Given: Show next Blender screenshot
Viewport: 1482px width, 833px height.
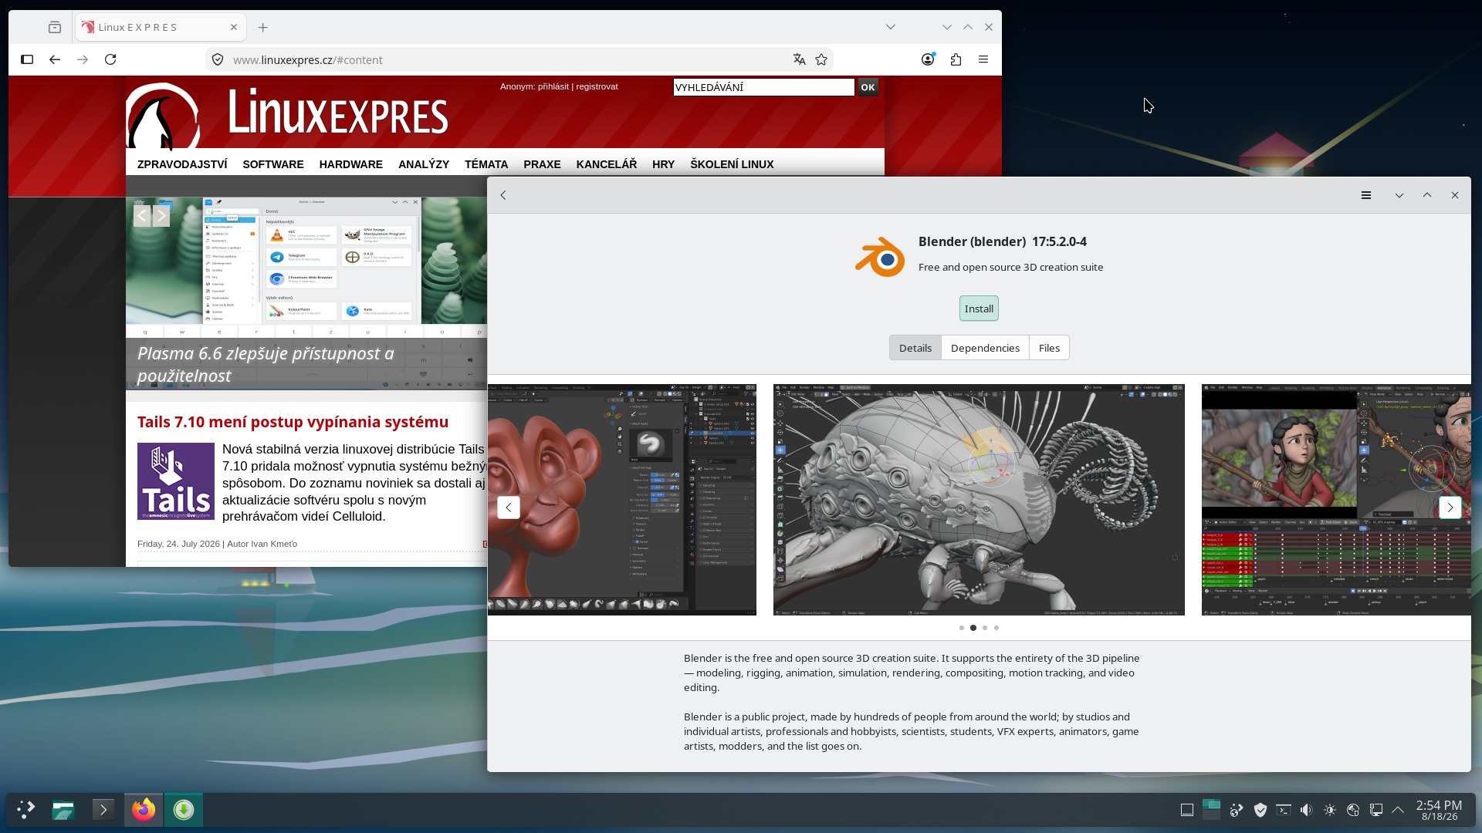Looking at the screenshot, I should 1450,508.
